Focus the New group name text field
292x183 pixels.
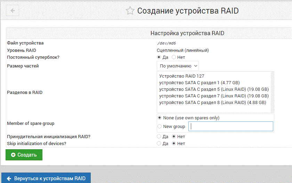tap(231, 126)
